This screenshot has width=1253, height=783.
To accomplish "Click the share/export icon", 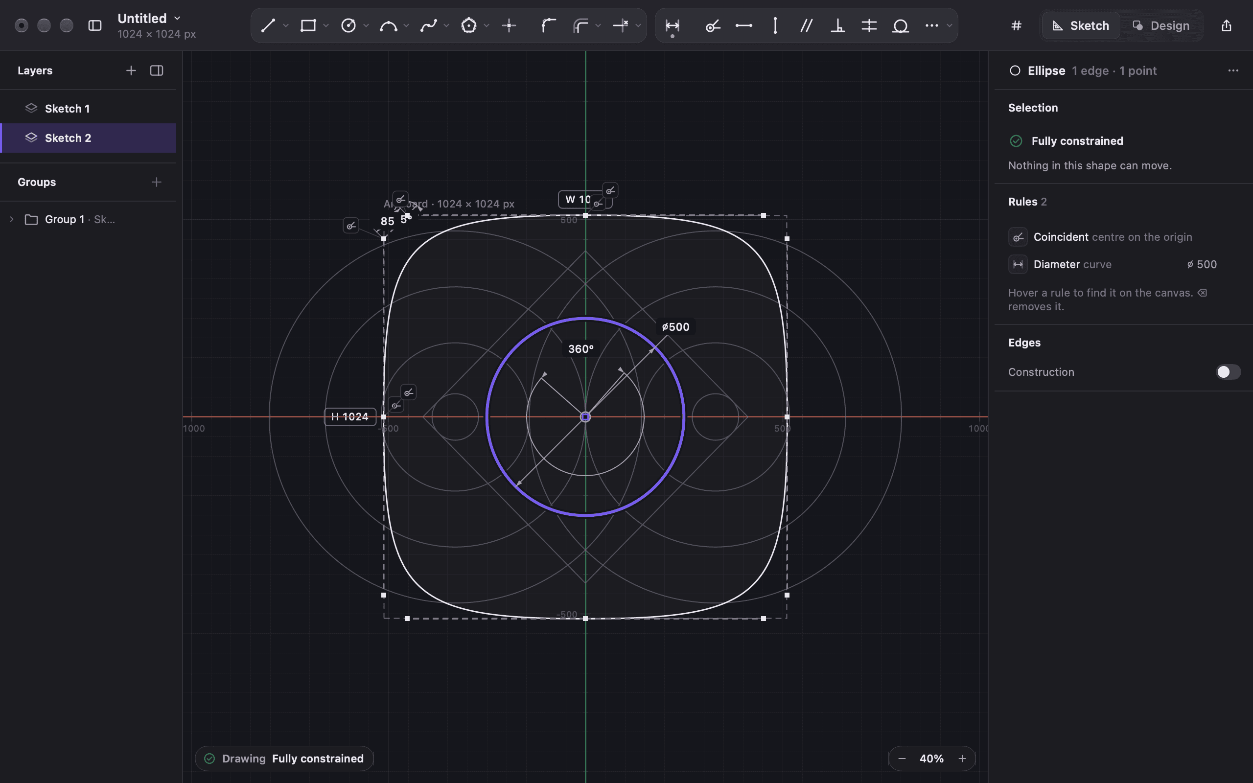I will (x=1226, y=25).
